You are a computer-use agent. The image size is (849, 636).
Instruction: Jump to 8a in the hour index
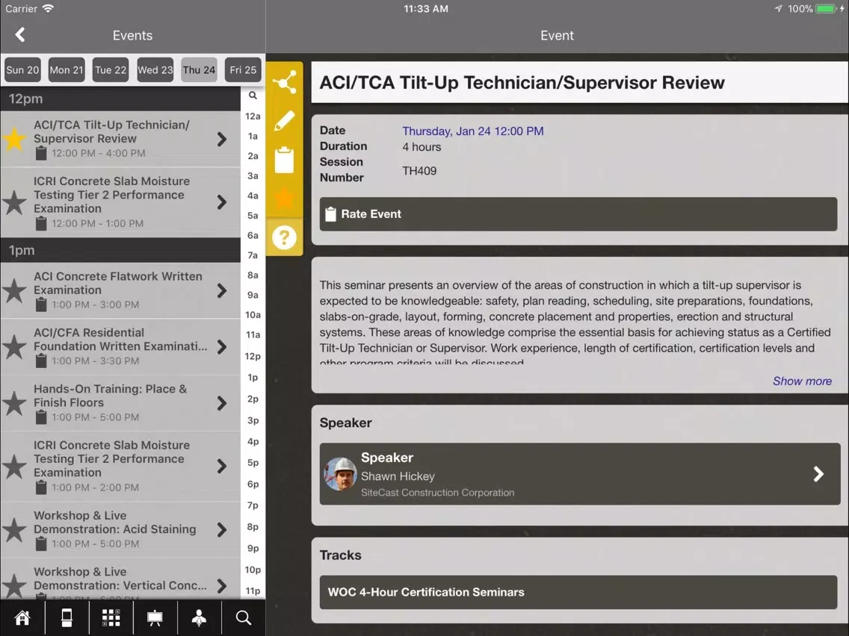click(253, 275)
